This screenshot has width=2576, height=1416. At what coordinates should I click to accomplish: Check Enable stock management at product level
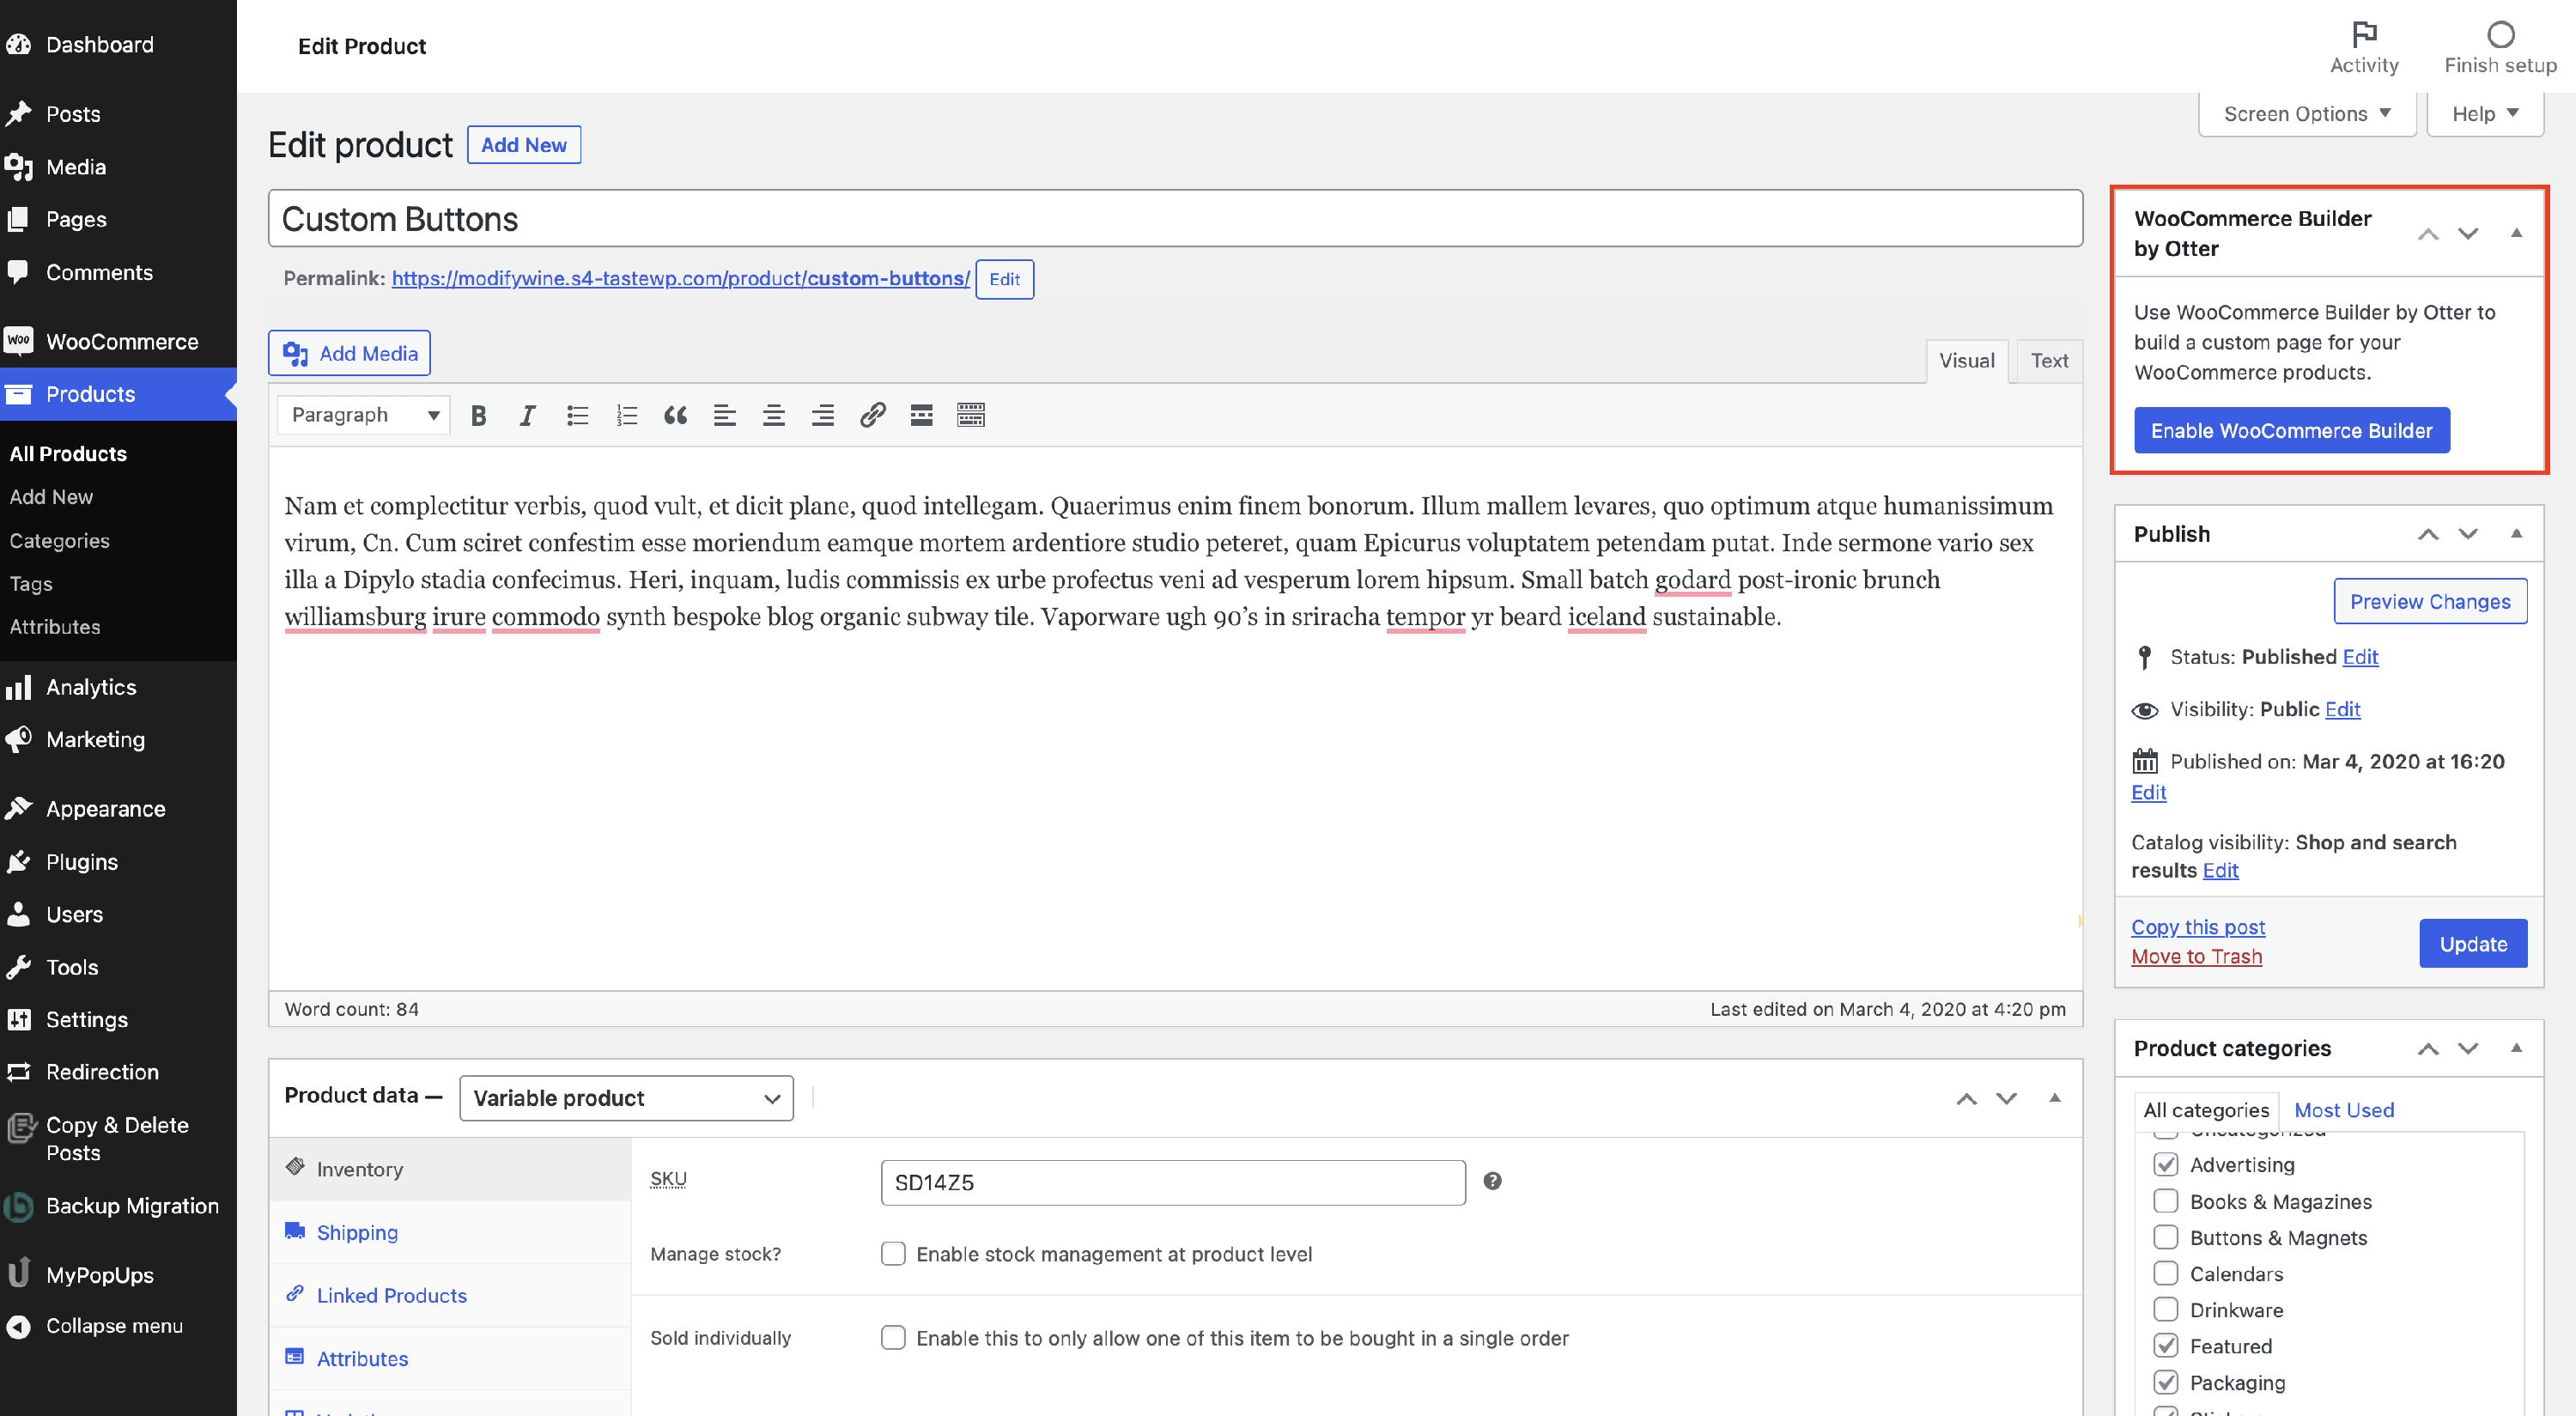(x=893, y=1253)
